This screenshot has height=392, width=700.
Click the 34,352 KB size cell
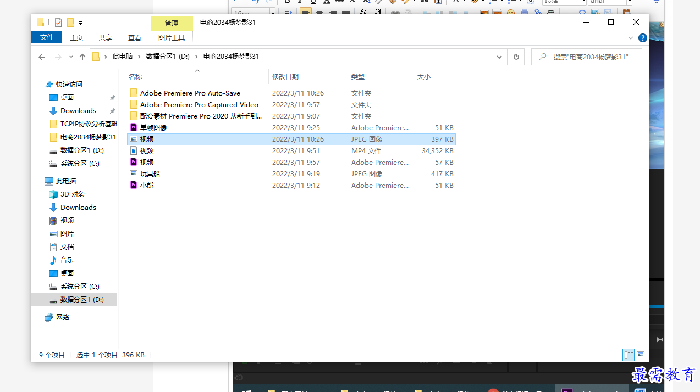(438, 150)
